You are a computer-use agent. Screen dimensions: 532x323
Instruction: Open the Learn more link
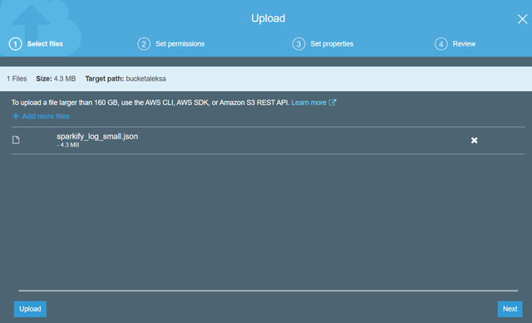tap(308, 102)
